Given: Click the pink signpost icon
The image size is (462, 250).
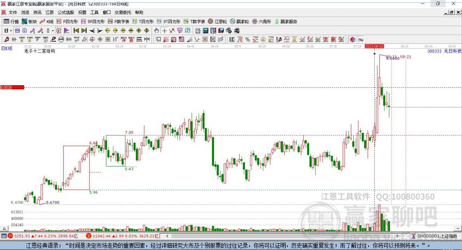Looking at the screenshot, I should point(180,31).
